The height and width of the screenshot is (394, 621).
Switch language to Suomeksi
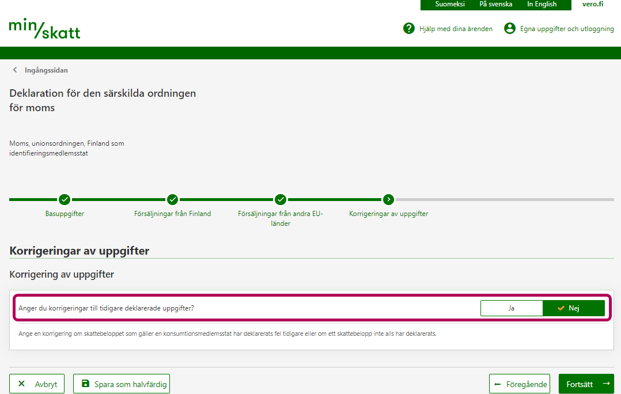pos(450,4)
